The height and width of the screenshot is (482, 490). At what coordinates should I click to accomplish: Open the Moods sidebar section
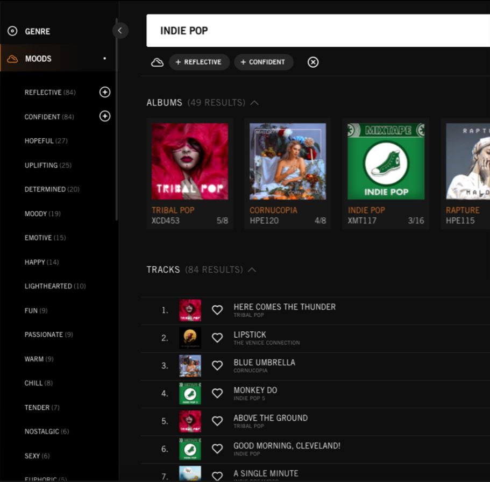38,59
